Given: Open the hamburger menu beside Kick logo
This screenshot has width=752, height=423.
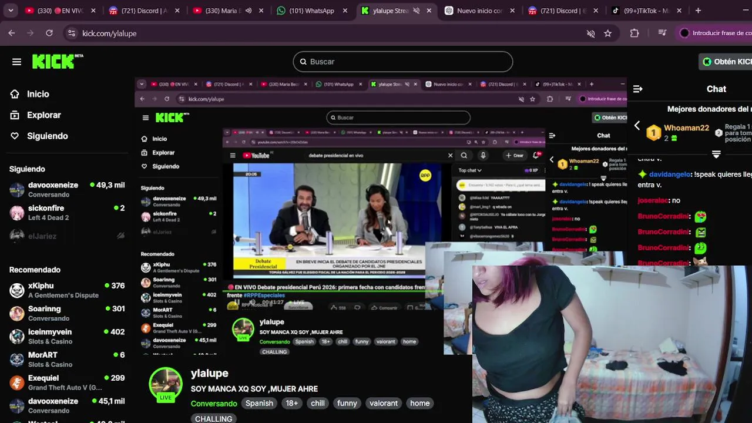Looking at the screenshot, I should click(x=16, y=62).
